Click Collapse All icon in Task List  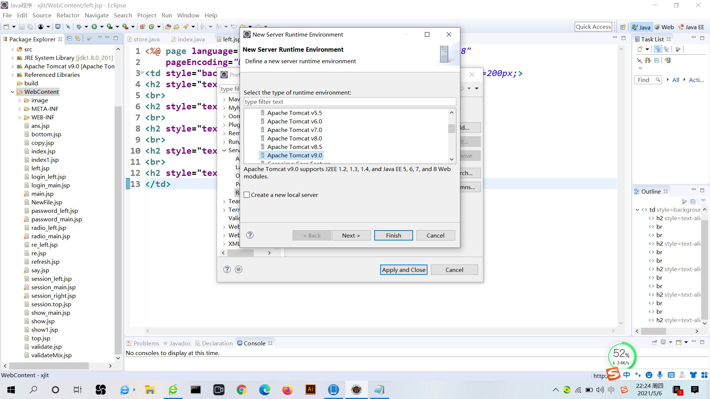coord(656,60)
